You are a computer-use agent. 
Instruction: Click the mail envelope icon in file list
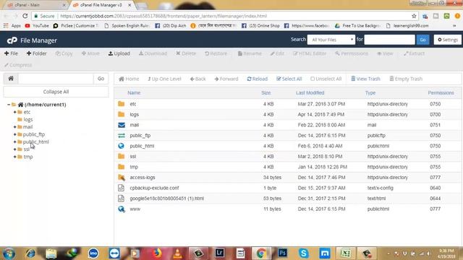tap(122, 125)
